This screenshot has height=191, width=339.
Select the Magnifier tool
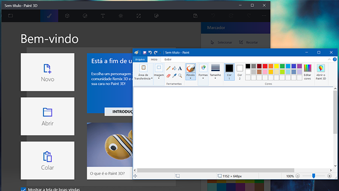[x=180, y=76]
